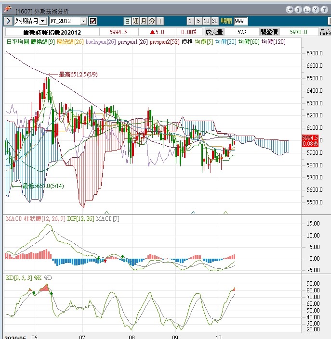Click the help question mark icon
The width and height of the screenshot is (331, 339).
316,10
